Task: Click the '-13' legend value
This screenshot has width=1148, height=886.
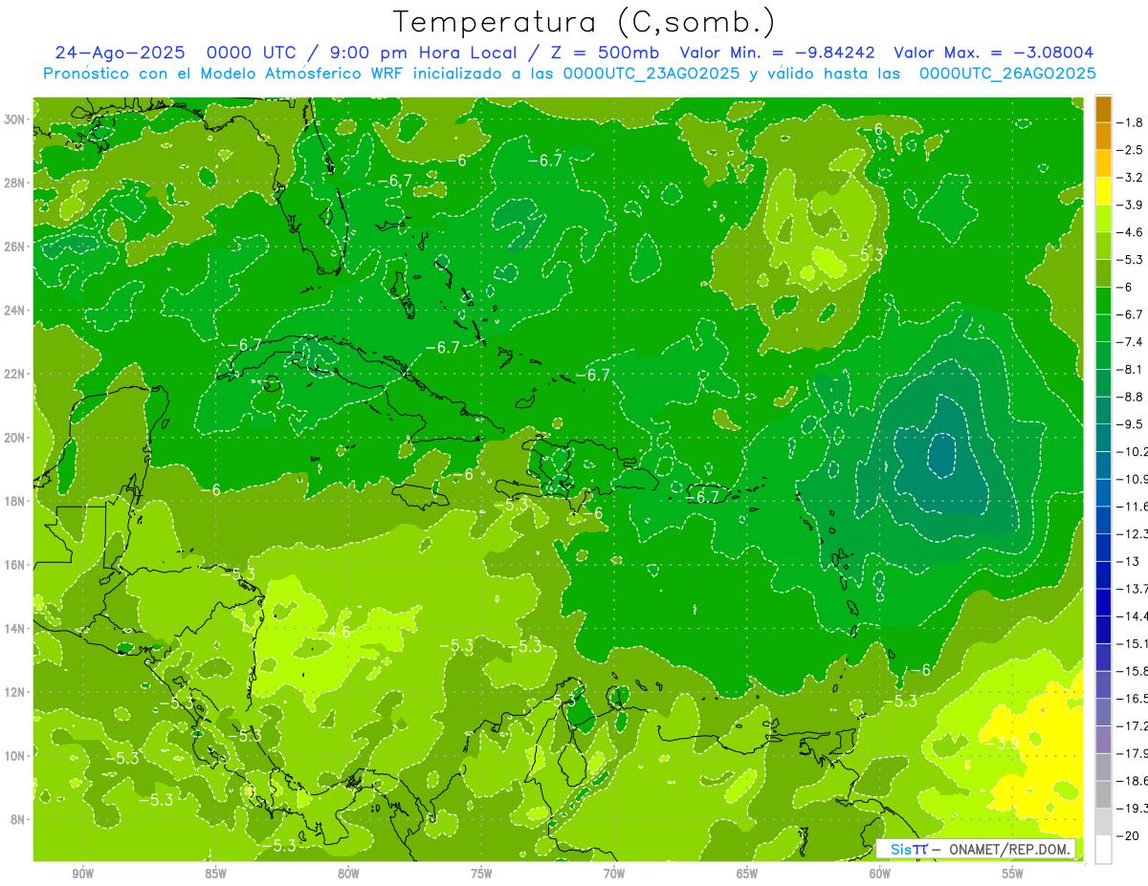Action: coord(1128,560)
